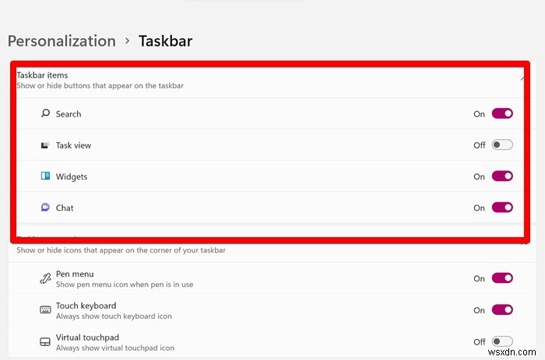Enable the Task view toggle

pyautogui.click(x=502, y=145)
